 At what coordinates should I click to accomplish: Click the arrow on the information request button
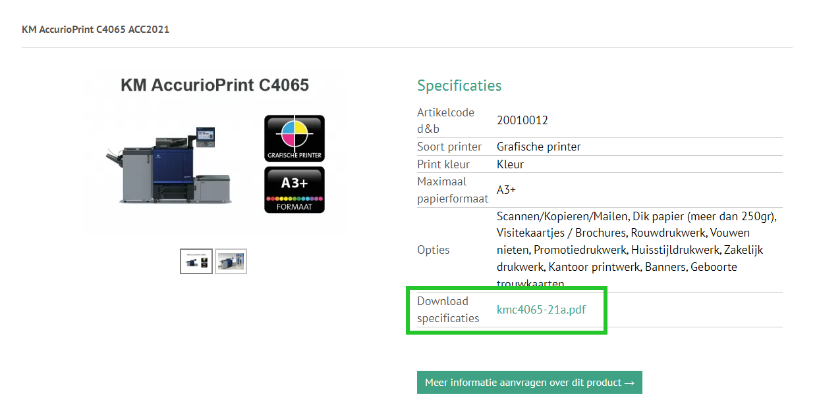[629, 383]
